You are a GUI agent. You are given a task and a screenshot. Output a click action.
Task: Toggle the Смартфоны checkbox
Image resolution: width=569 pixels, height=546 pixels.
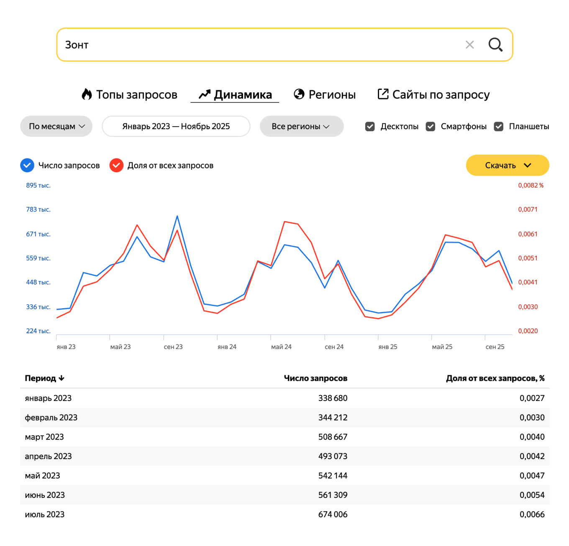click(431, 126)
